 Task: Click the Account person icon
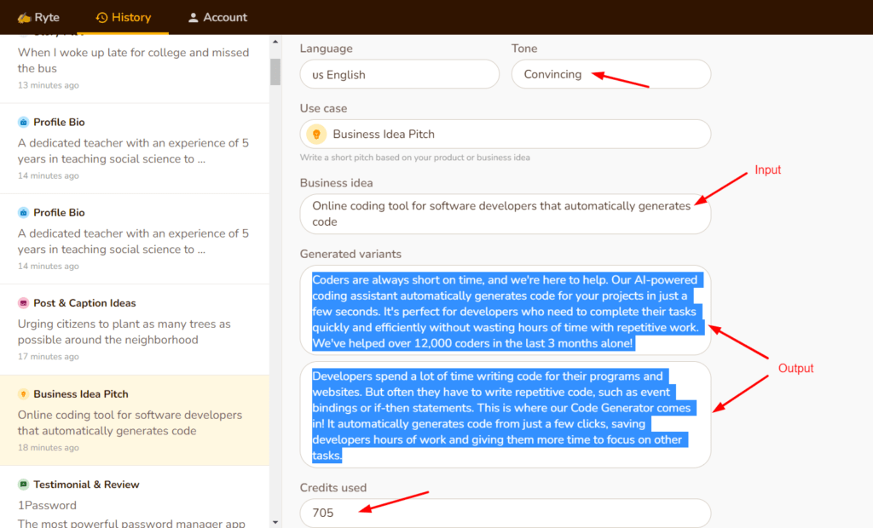[194, 17]
